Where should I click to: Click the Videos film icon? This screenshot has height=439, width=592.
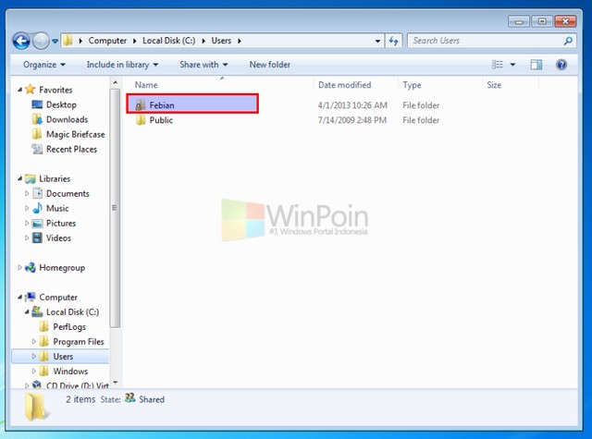point(37,238)
